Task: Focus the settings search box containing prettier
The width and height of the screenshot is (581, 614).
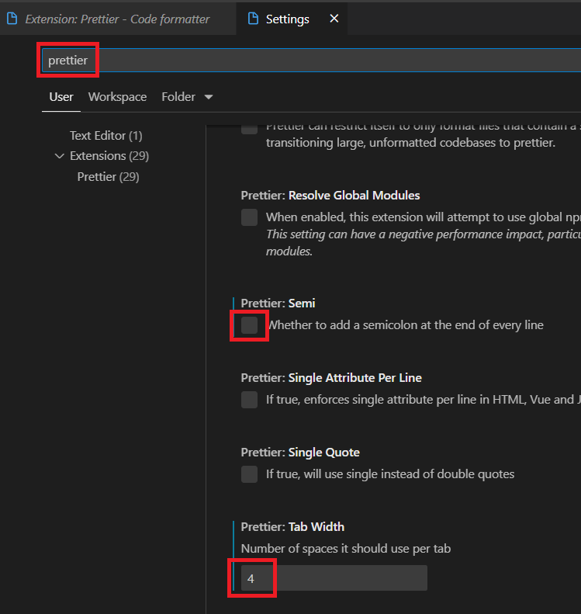Action: click(x=311, y=61)
